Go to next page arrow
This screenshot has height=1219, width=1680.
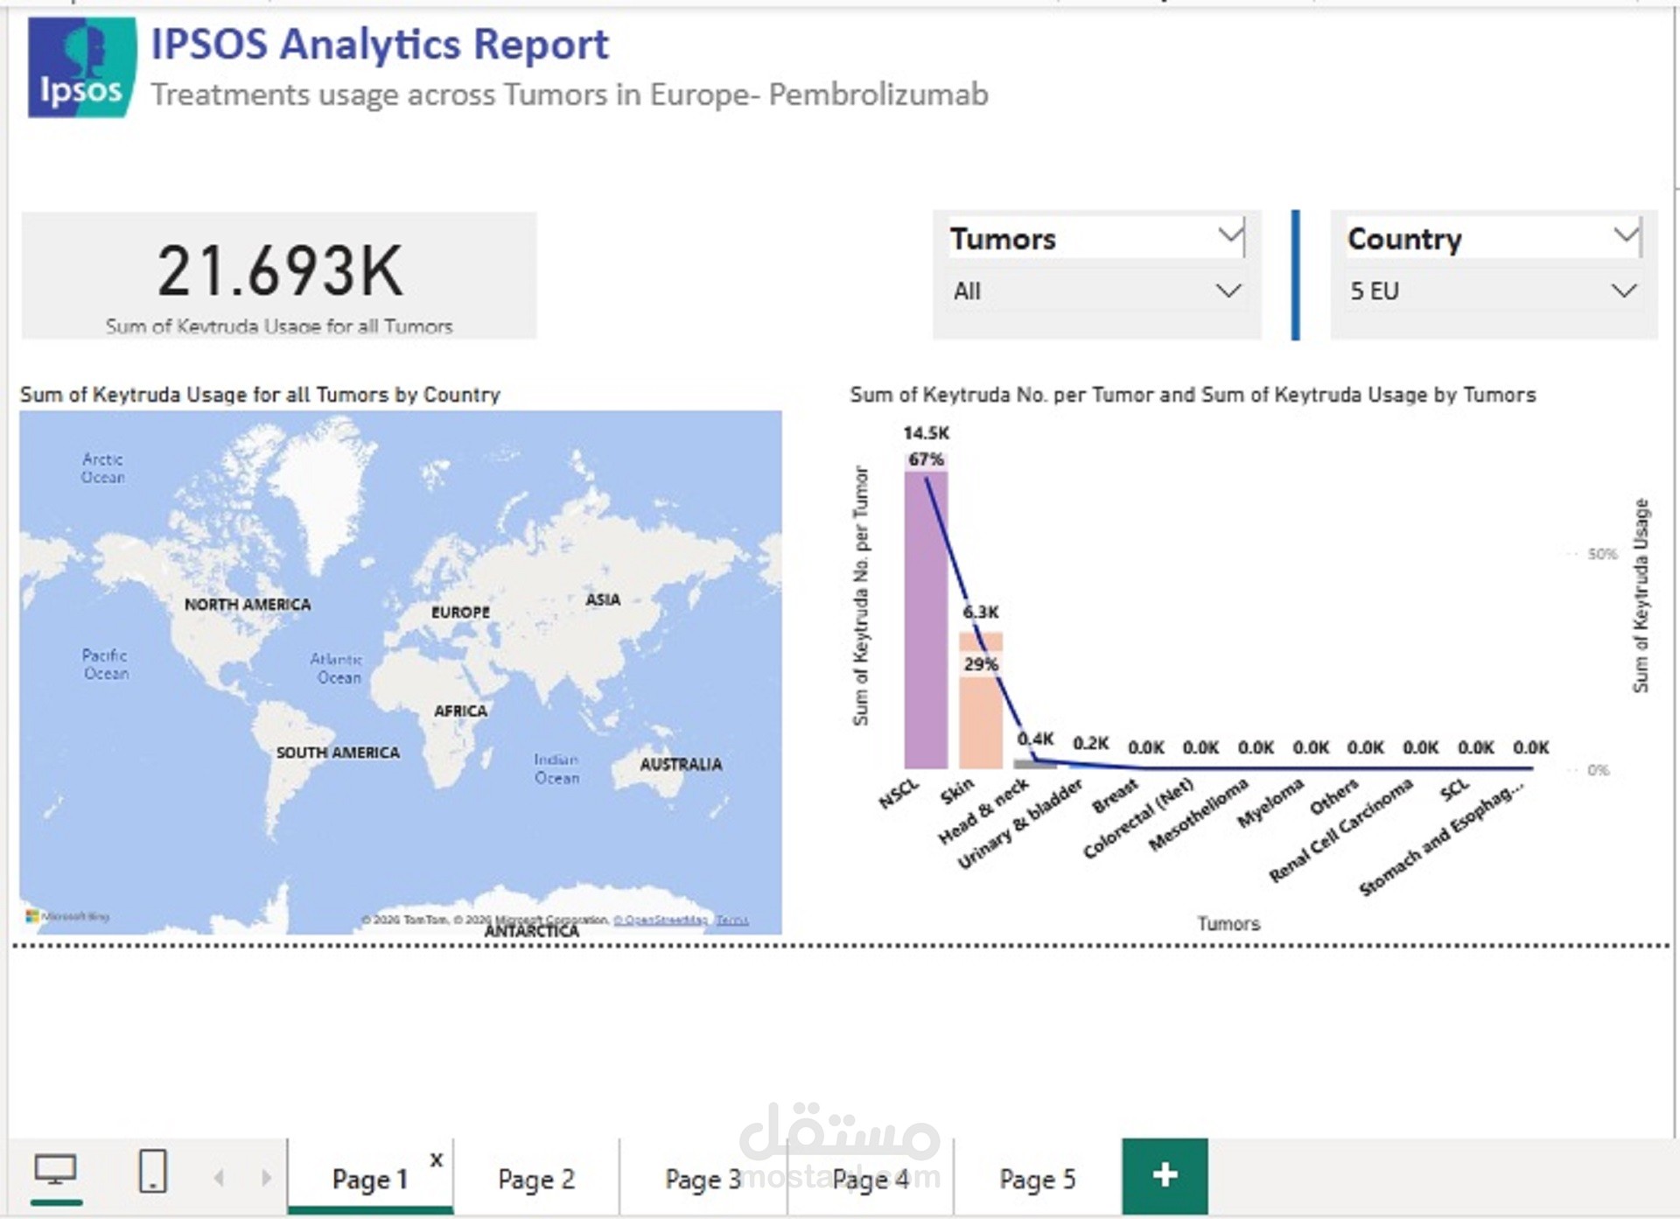266,1178
